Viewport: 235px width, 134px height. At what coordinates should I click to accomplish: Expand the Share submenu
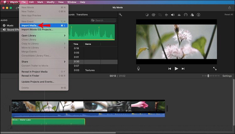tap(44, 62)
